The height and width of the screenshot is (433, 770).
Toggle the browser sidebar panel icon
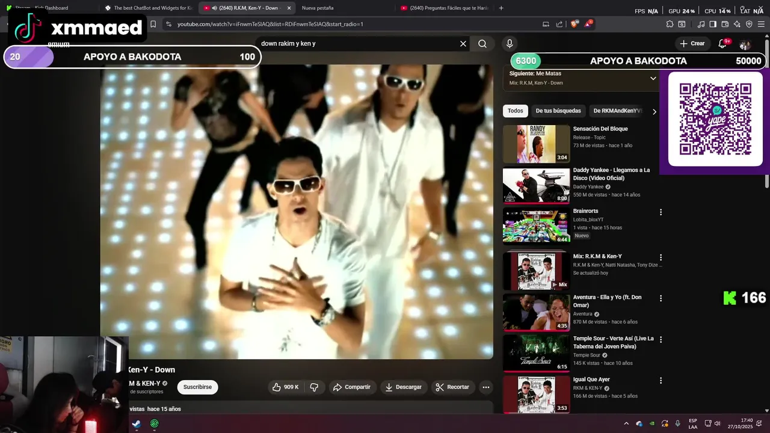click(713, 24)
